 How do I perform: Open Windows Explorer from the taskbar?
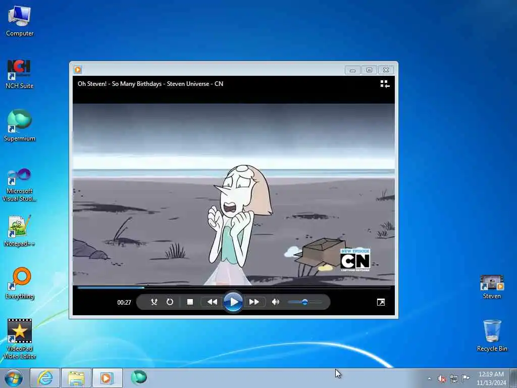click(76, 378)
